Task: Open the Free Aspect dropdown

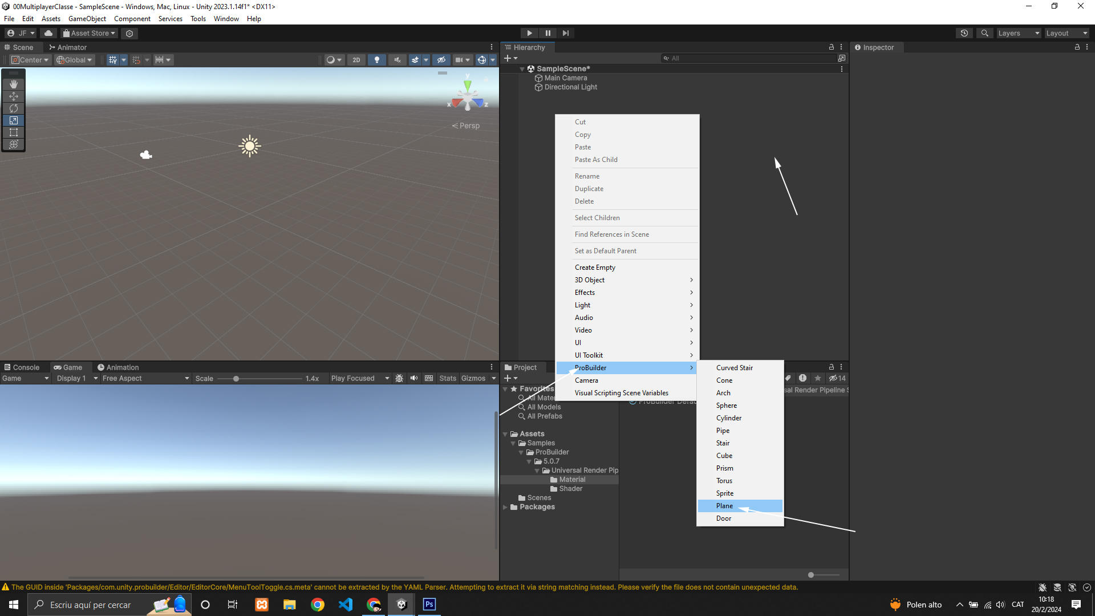Action: [x=145, y=378]
